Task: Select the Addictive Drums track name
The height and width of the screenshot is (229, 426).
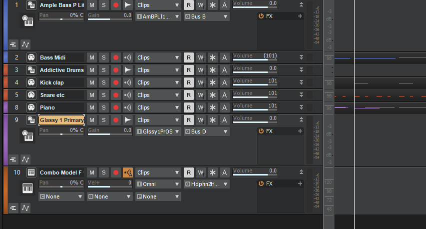Action: (x=61, y=70)
